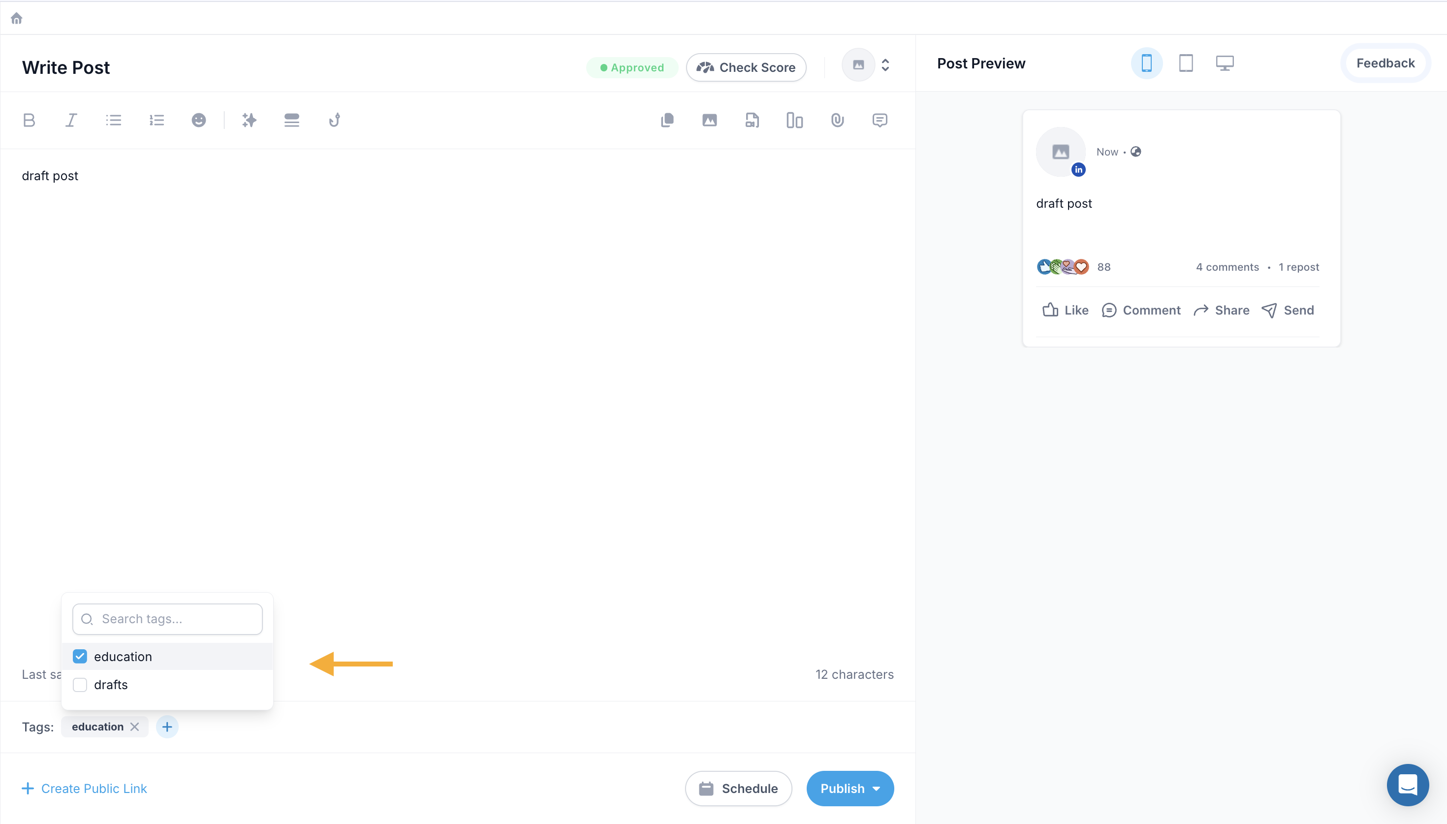Open the Publish dropdown button
The image size is (1447, 824).
849,789
